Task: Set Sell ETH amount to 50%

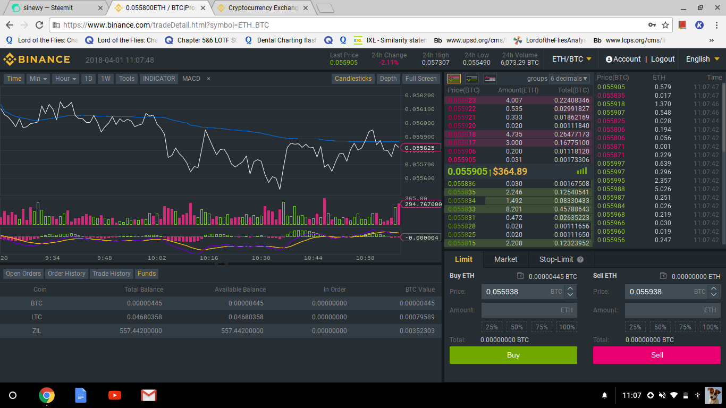Action: click(660, 327)
